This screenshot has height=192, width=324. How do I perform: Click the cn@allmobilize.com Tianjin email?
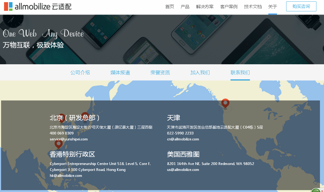183,139
